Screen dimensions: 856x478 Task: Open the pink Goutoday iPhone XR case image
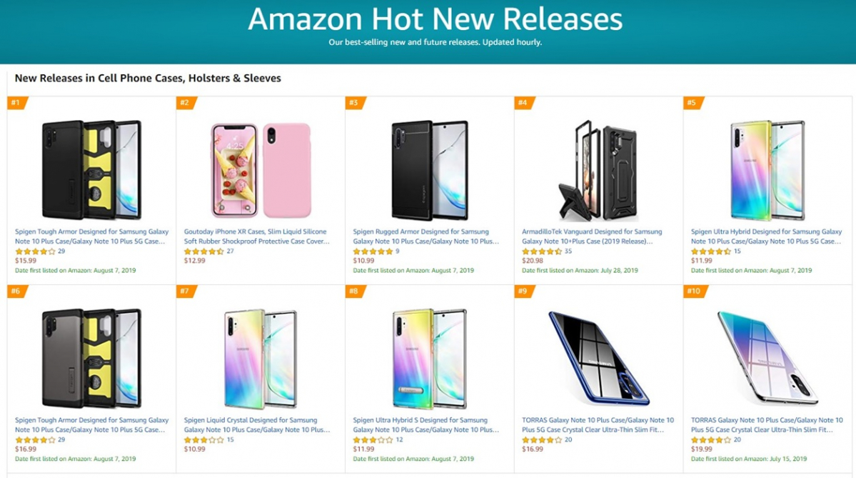261,171
